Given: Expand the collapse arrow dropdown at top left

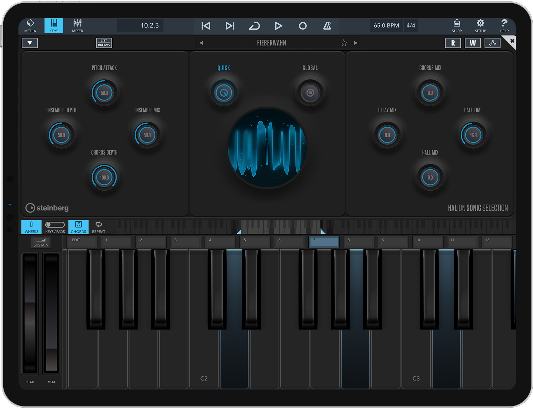Looking at the screenshot, I should pos(30,43).
